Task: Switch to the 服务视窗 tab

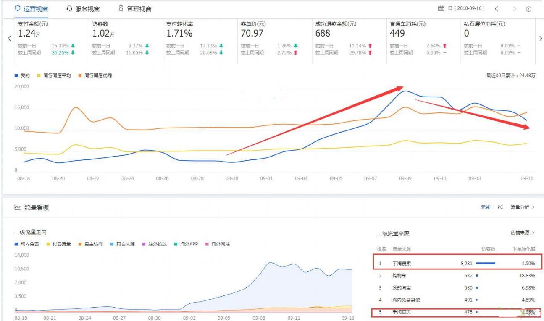Action: (x=83, y=9)
